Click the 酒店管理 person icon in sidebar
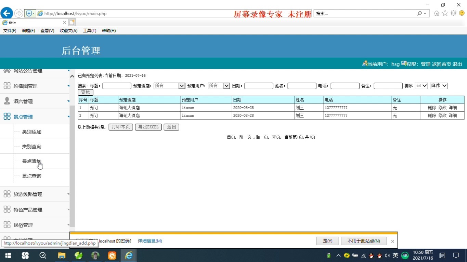This screenshot has height=262, width=467. [7, 101]
